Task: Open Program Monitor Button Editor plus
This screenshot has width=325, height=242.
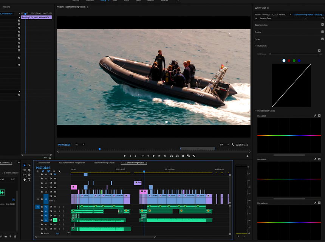Action: coord(248,156)
